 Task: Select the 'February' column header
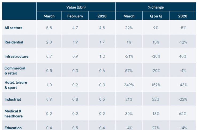[75, 16]
